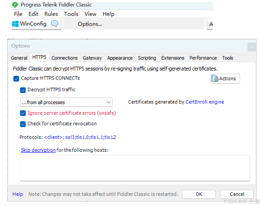Click the speech bubble comment icon

click(x=55, y=24)
